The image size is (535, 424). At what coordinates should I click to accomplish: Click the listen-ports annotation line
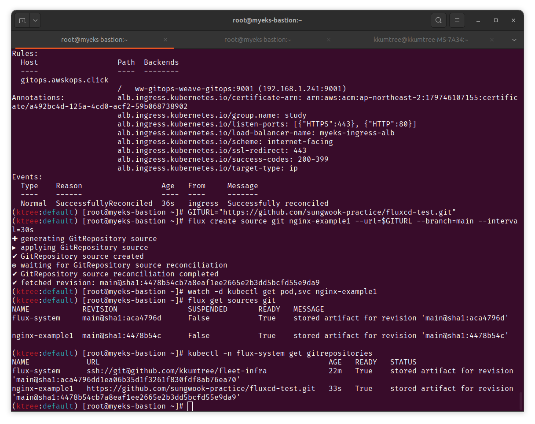[x=267, y=124]
